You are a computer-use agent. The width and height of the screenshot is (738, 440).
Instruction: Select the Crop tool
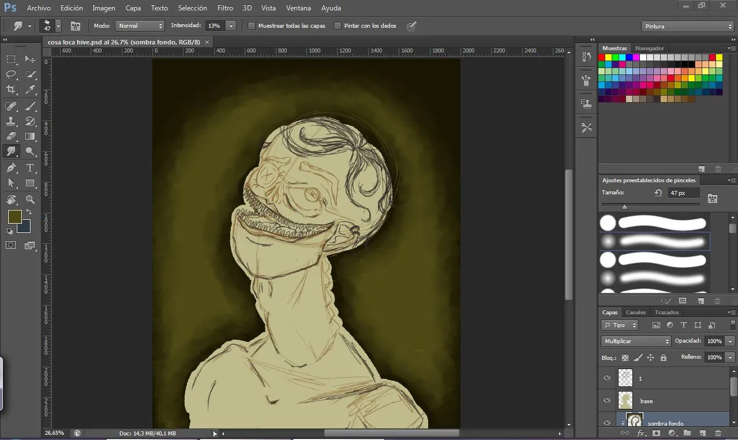11,89
